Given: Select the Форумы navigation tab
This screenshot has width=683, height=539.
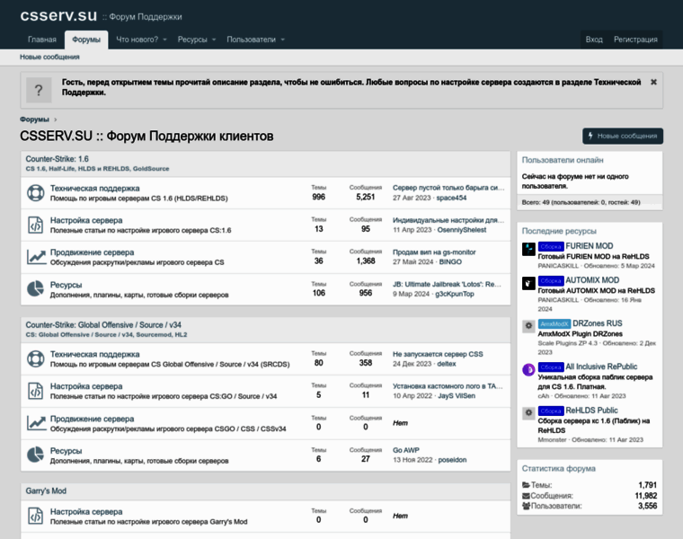Looking at the screenshot, I should click(x=86, y=40).
